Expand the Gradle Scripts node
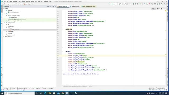This screenshot has height=95, width=169. coord(3,37)
